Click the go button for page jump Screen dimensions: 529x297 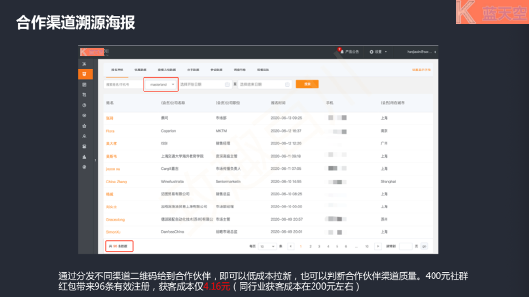424,246
